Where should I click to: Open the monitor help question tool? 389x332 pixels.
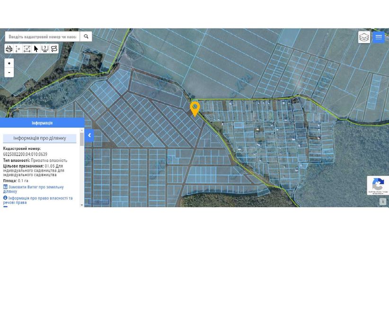[45, 49]
